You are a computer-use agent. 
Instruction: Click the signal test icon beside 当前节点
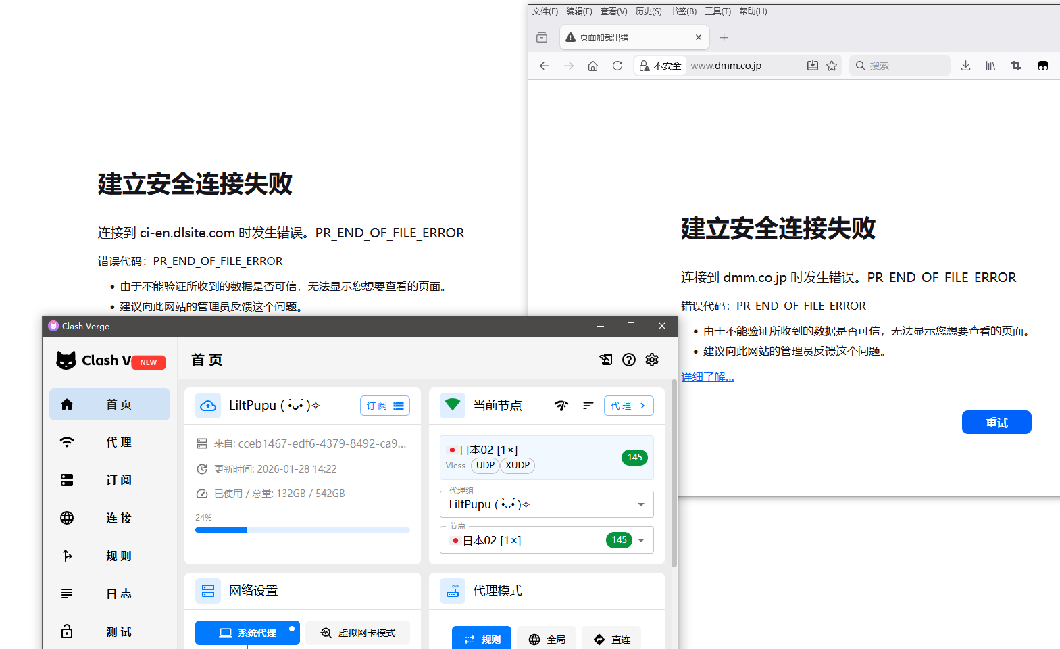click(561, 406)
